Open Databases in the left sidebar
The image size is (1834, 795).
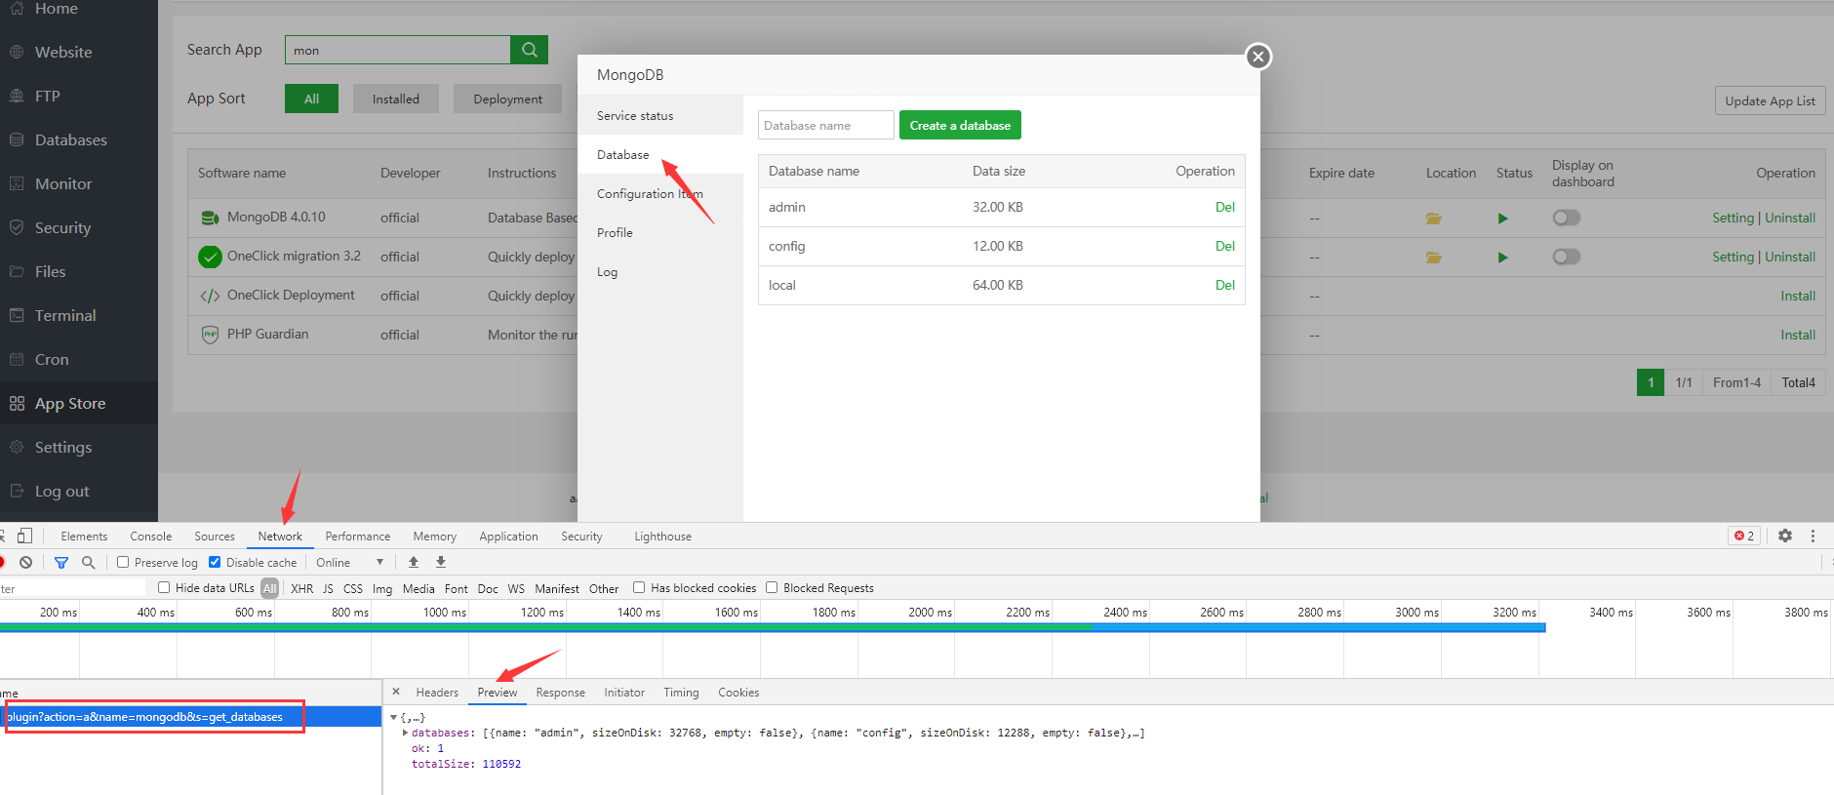[x=70, y=139]
